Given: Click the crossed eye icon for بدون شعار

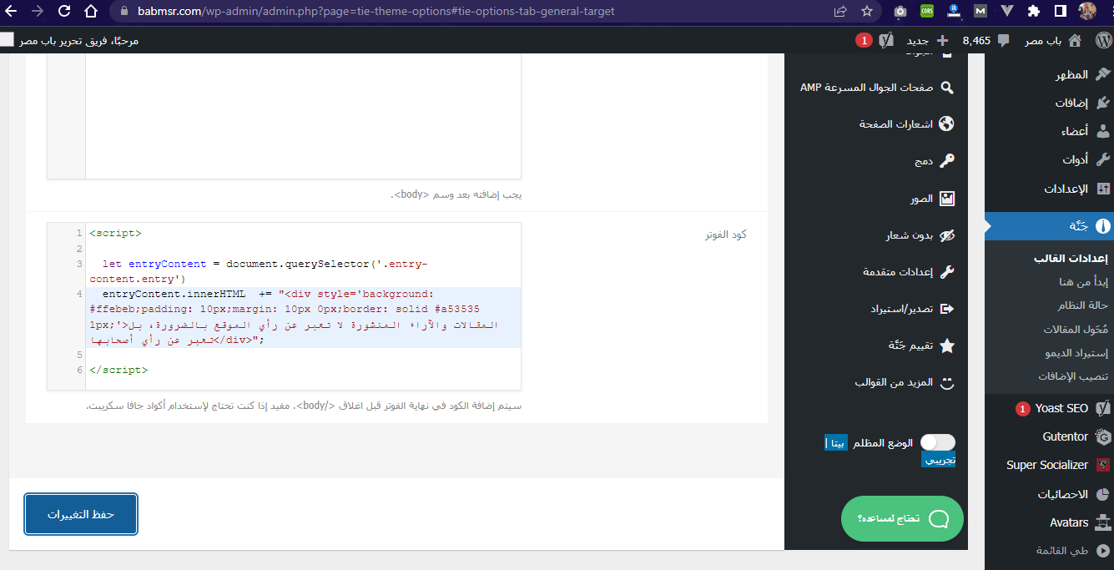Looking at the screenshot, I should coord(947,235).
